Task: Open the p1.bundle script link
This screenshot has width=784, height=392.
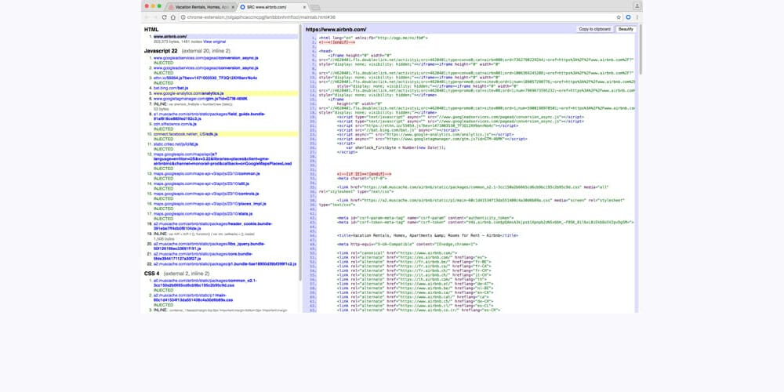Action: [x=225, y=263]
